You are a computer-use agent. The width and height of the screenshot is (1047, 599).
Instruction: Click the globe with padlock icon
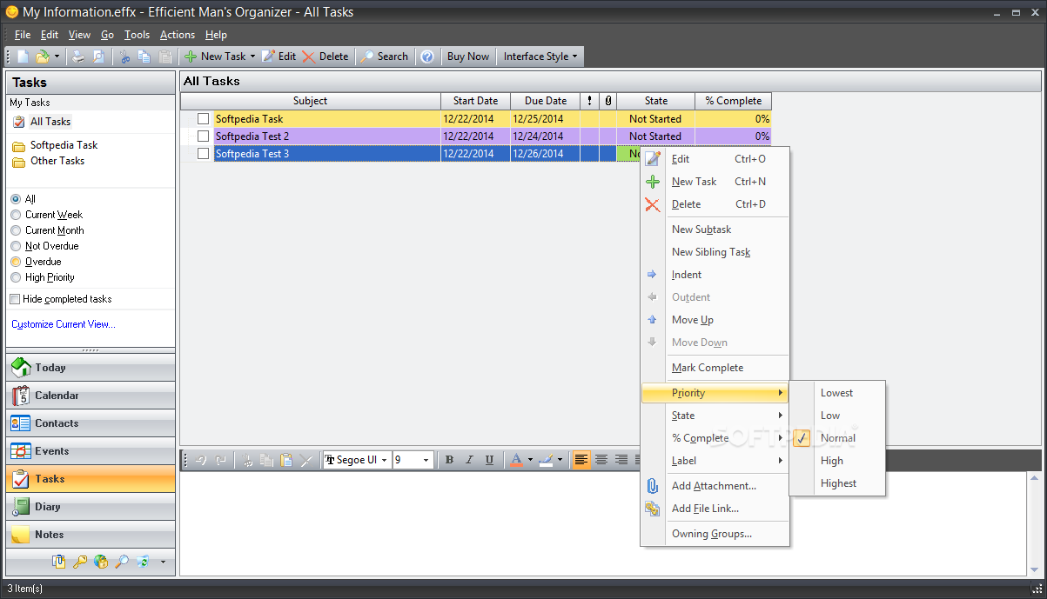click(x=101, y=562)
